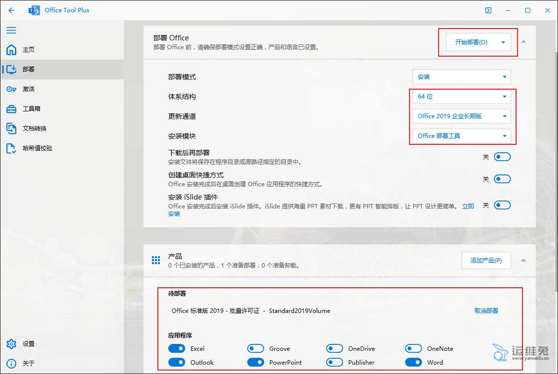Open the 关于 sidebar item
Image resolution: width=558 pixels, height=374 pixels.
pyautogui.click(x=29, y=364)
